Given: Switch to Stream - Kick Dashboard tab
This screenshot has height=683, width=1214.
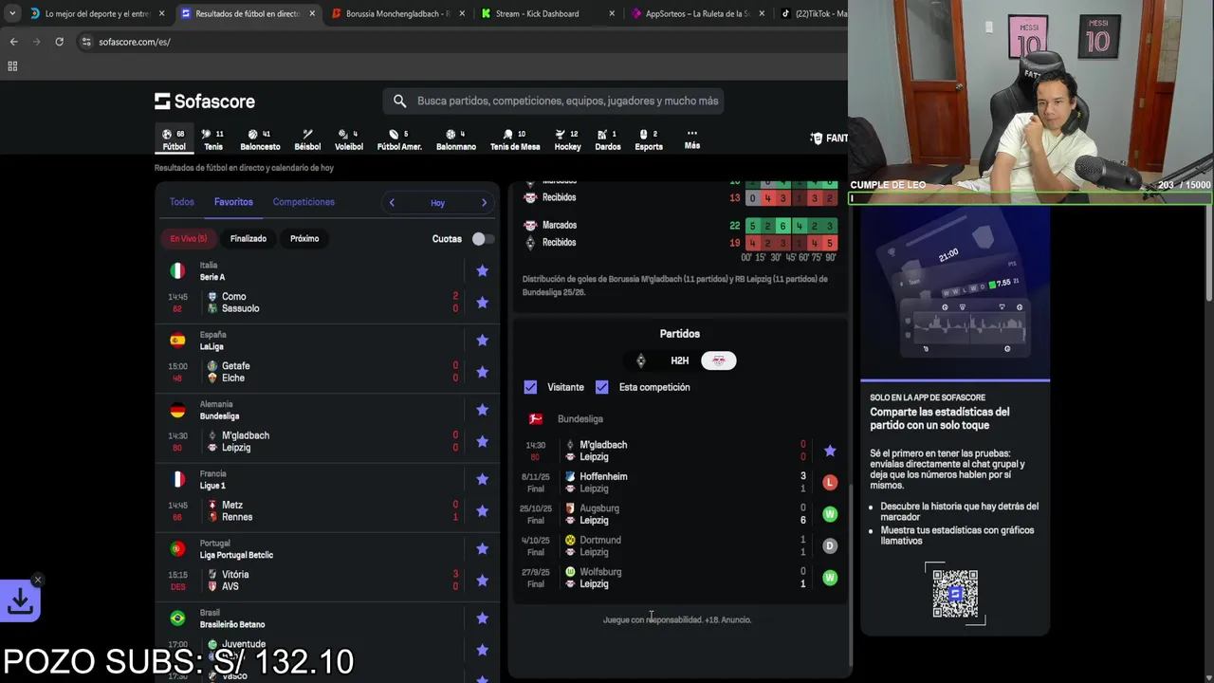Looking at the screenshot, I should (548, 13).
